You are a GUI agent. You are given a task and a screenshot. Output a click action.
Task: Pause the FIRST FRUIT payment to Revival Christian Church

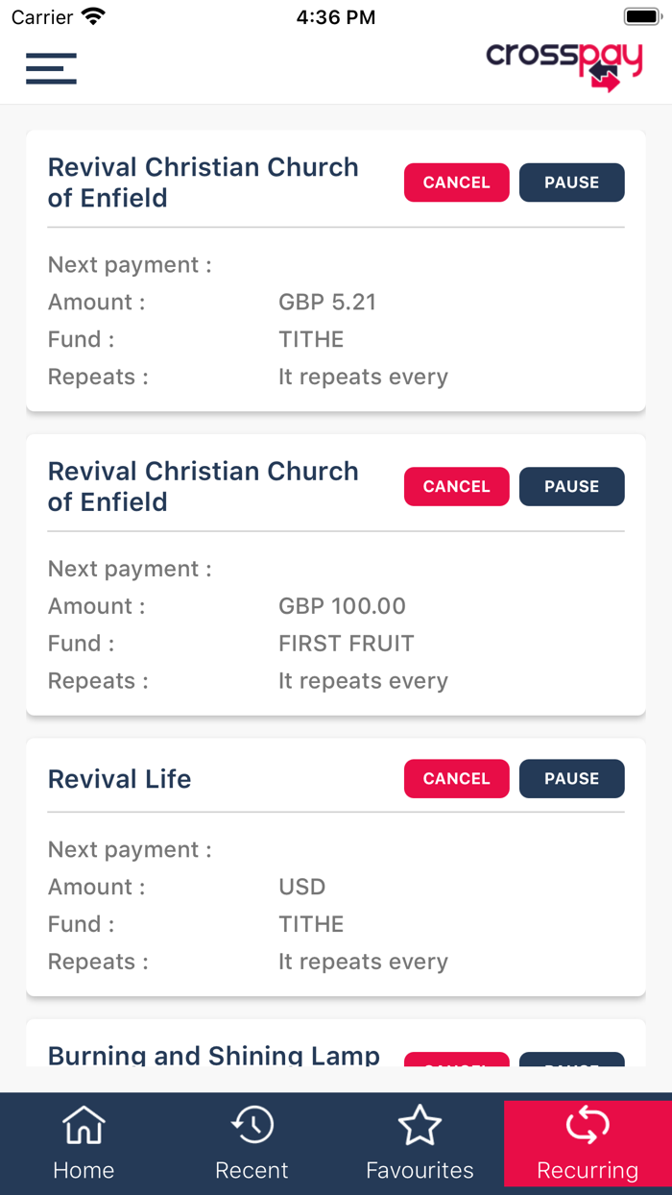[571, 486]
